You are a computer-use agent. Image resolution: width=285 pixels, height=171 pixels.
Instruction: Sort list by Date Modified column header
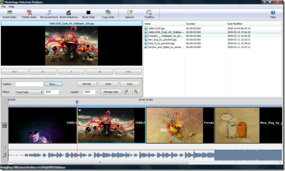254,23
